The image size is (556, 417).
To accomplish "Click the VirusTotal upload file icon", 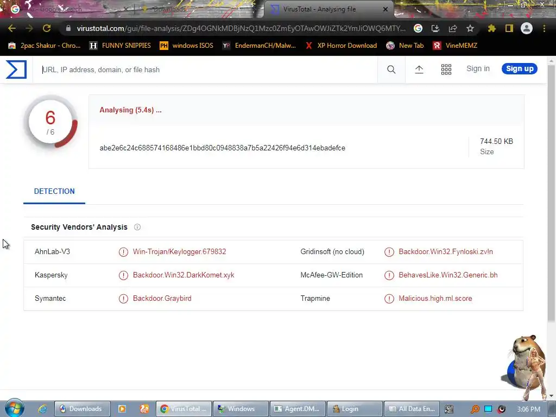I will [x=419, y=69].
